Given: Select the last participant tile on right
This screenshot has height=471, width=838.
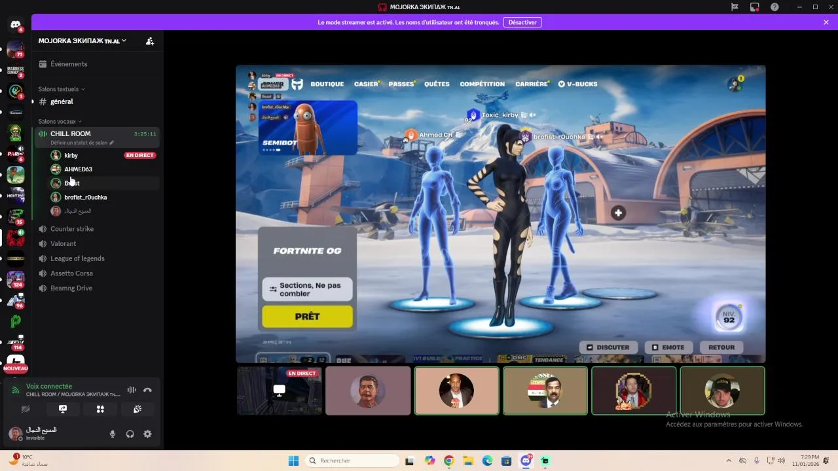Looking at the screenshot, I should tap(722, 391).
